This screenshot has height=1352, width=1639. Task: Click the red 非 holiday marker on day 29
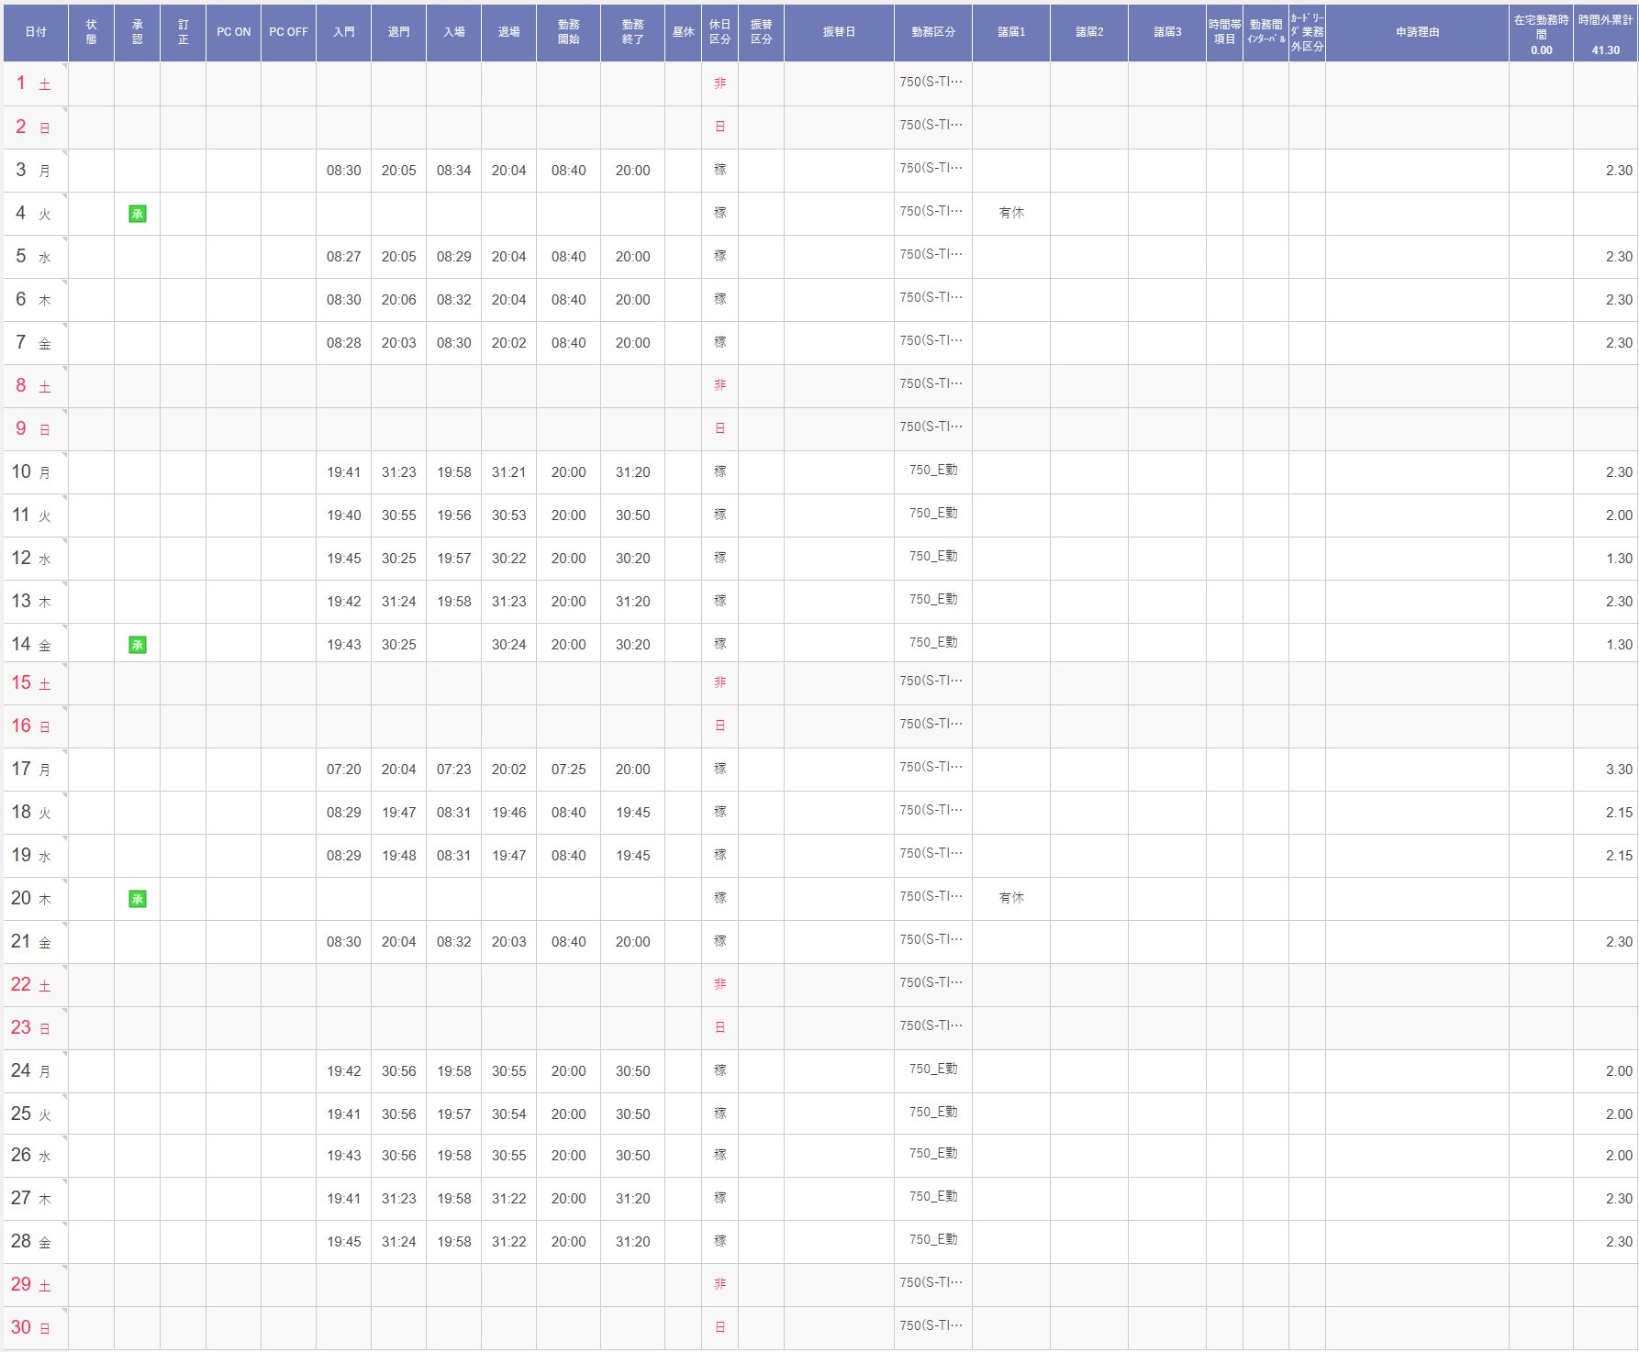point(719,1284)
